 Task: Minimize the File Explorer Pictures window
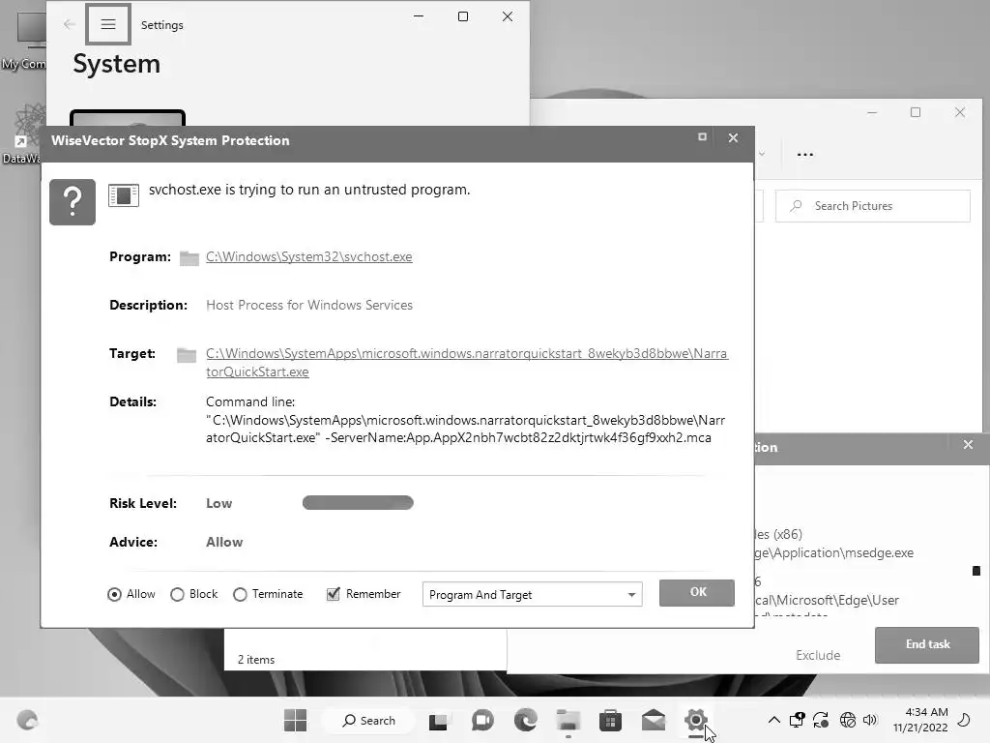[872, 112]
